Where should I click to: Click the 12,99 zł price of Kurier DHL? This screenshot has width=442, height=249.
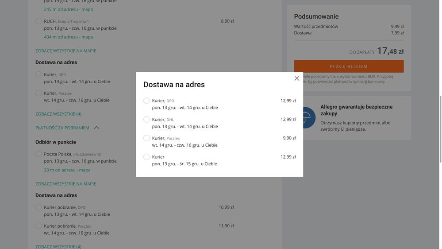(x=288, y=120)
